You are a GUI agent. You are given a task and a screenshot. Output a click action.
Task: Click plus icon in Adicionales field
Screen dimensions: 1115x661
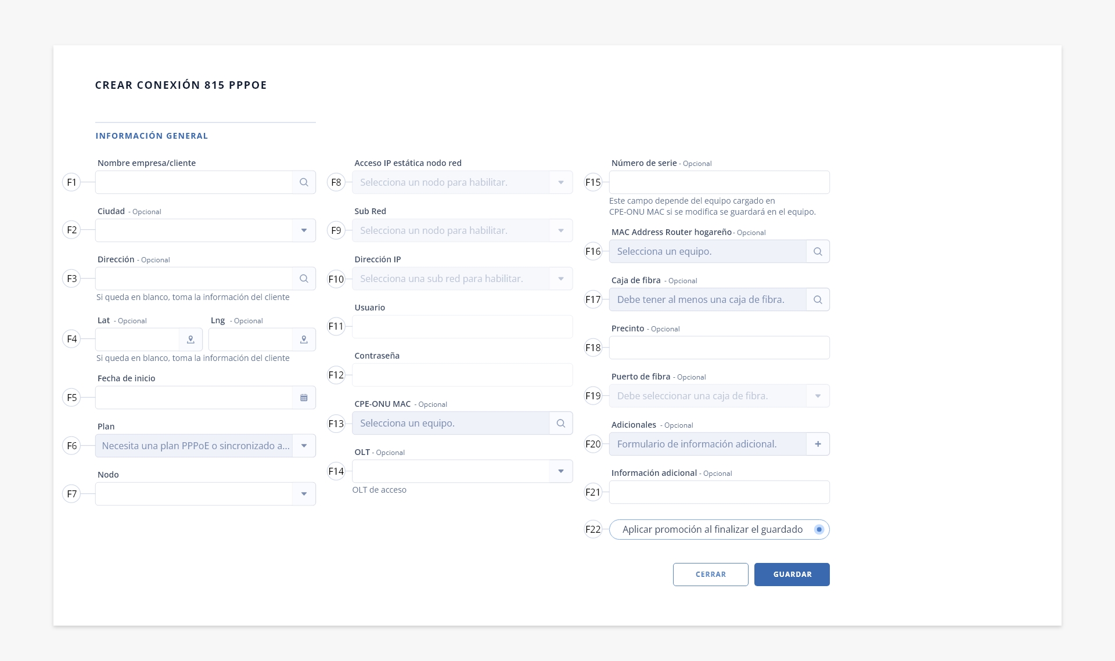pos(818,444)
